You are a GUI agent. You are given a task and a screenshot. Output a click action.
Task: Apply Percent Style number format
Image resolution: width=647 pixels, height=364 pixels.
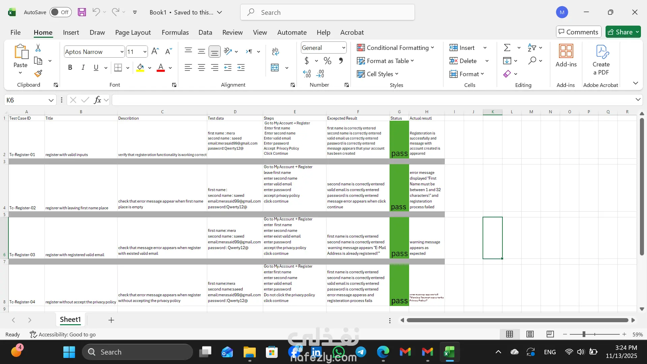(x=327, y=61)
